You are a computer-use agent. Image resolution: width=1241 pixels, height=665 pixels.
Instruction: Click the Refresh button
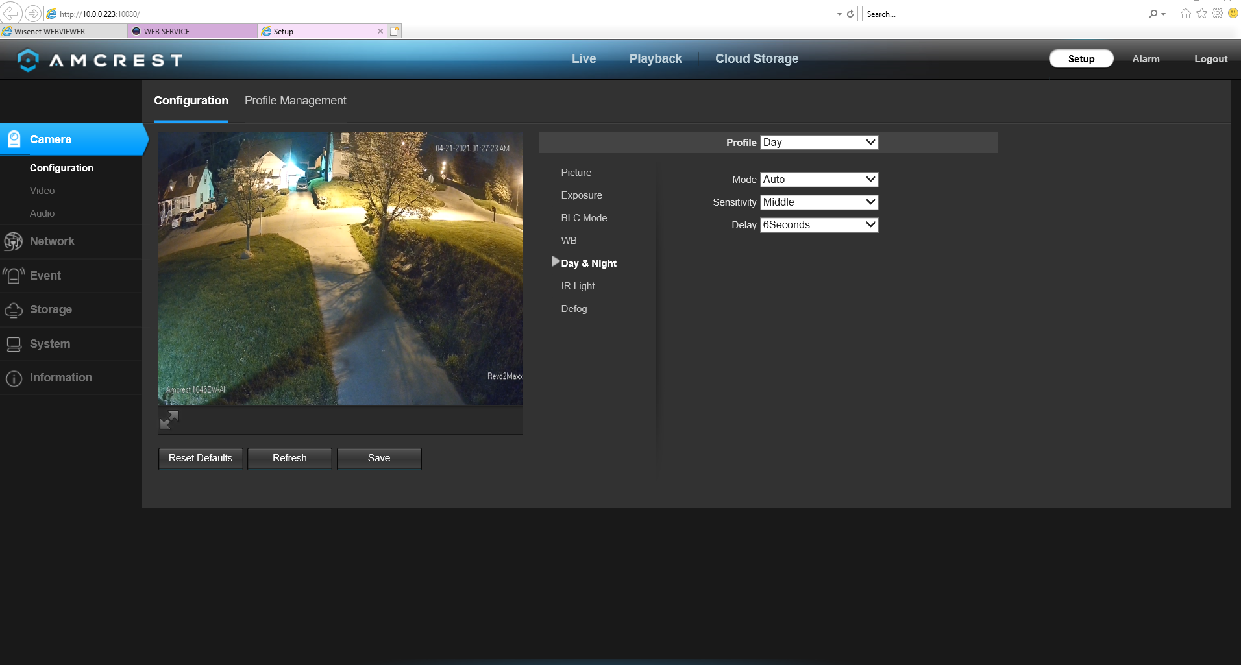click(x=289, y=458)
